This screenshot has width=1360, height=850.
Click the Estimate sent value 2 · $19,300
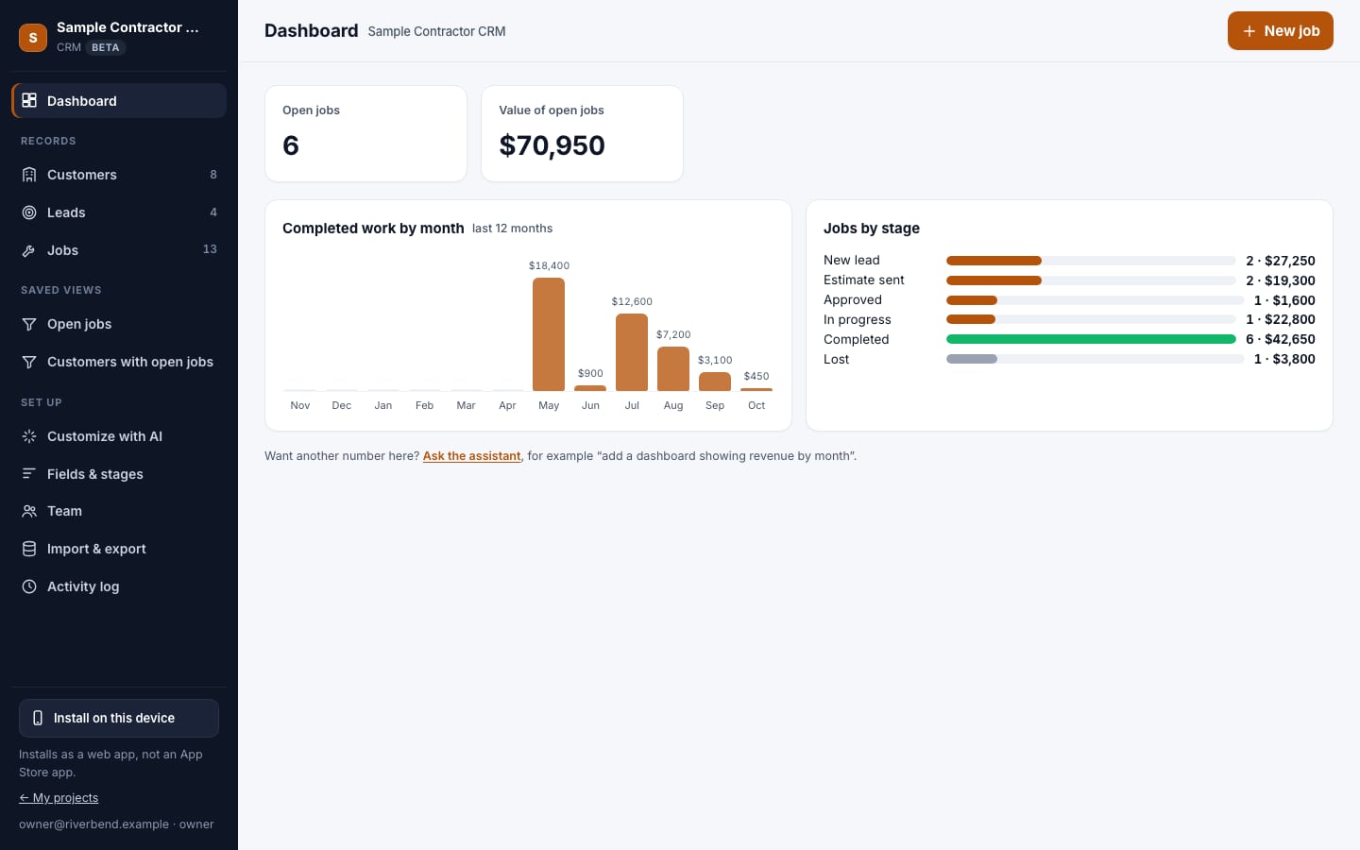click(1281, 280)
